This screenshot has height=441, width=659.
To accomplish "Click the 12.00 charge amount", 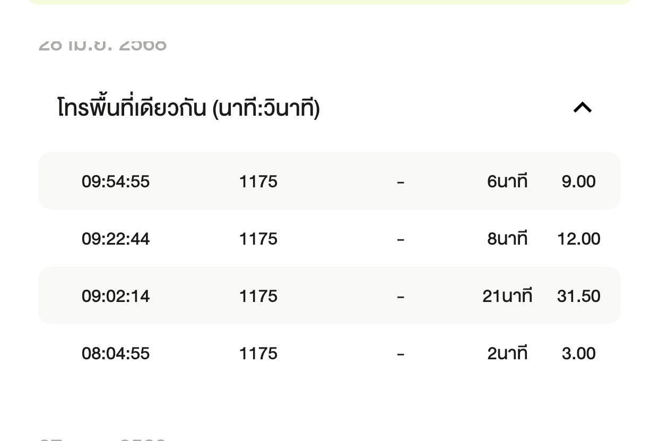I will pyautogui.click(x=578, y=239).
